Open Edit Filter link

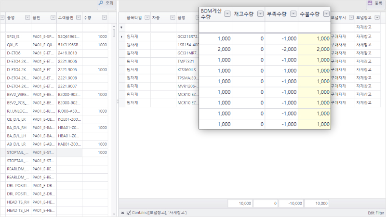(x=376, y=213)
